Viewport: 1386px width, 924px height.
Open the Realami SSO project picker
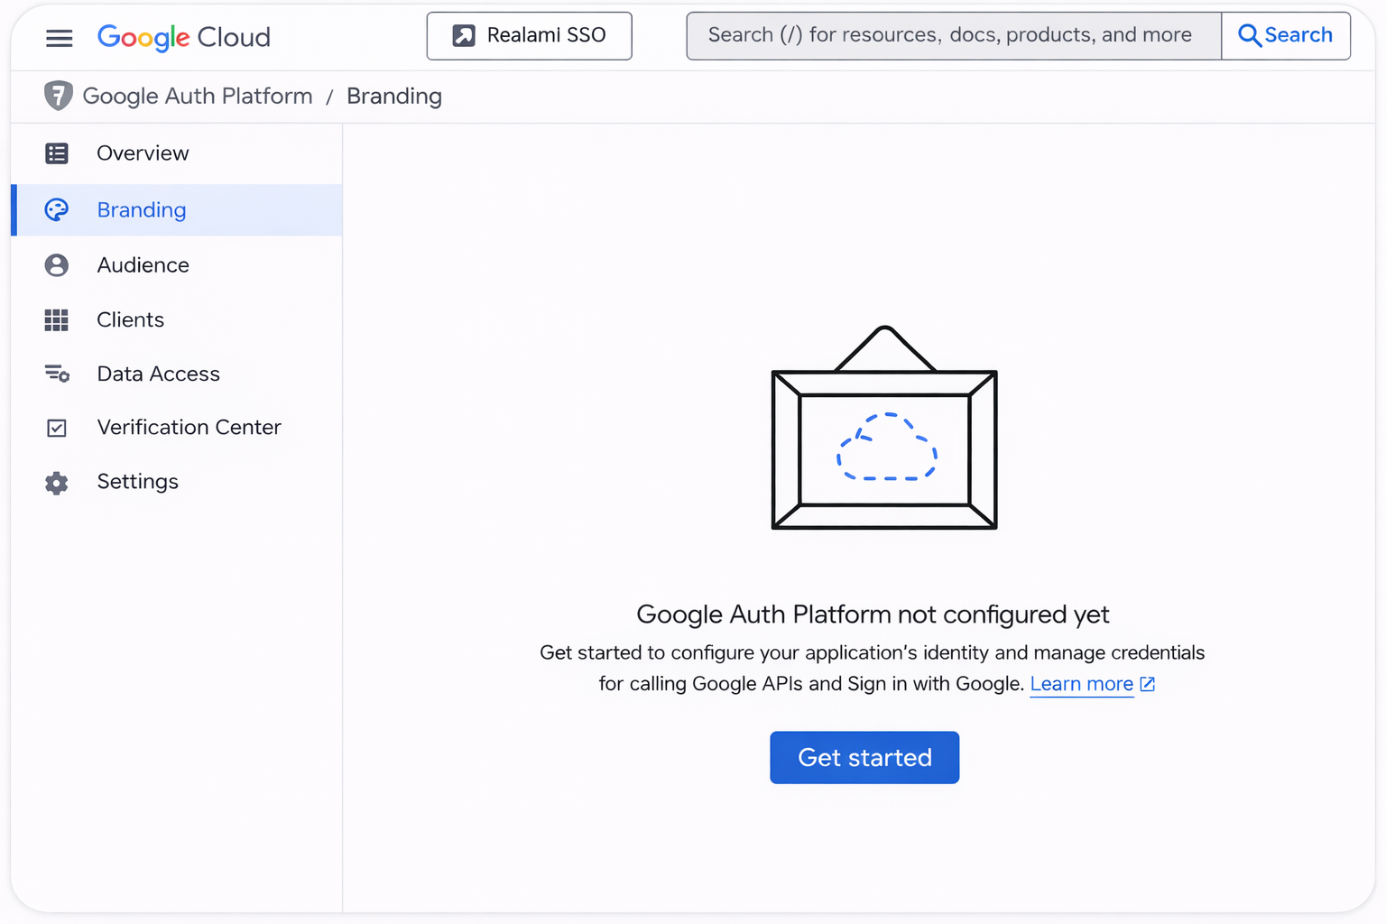(x=529, y=36)
